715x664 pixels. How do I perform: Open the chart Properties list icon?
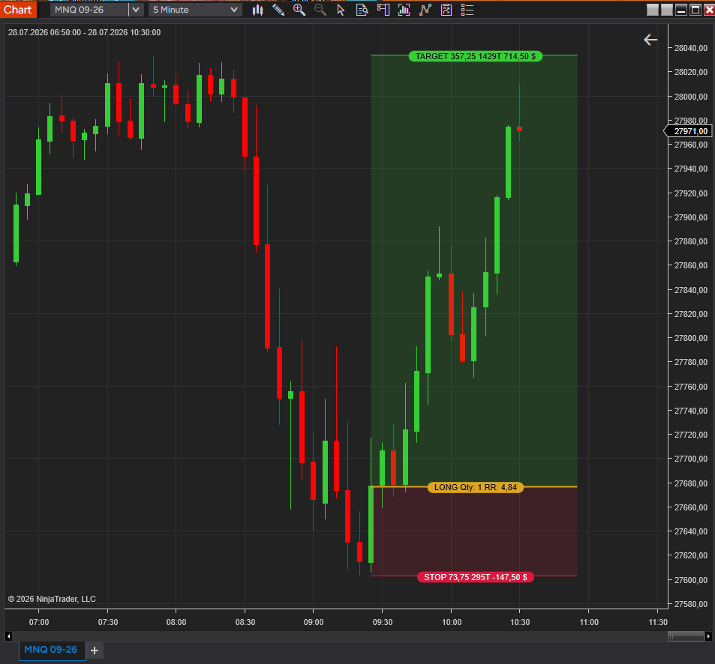pos(467,10)
